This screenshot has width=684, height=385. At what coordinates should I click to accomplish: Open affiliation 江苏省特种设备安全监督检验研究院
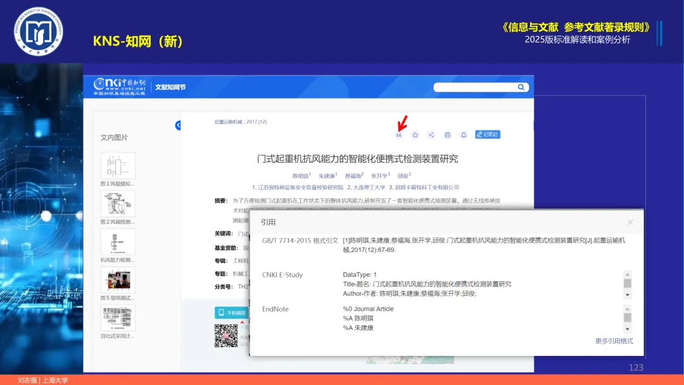[301, 187]
